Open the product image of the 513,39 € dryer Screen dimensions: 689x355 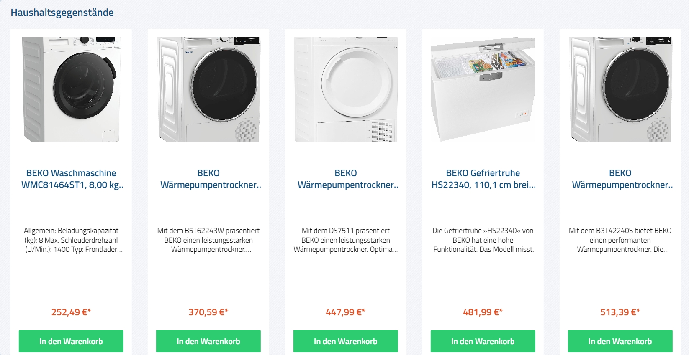620,89
